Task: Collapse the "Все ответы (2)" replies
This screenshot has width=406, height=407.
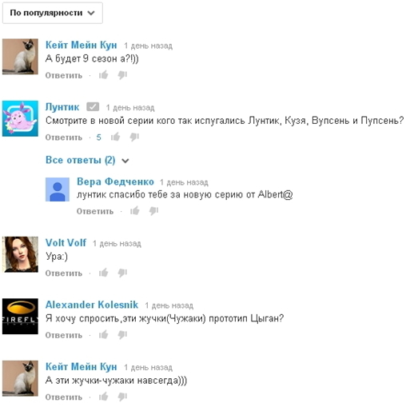Action: point(87,160)
